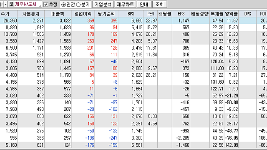Viewport: 267px width, 150px height.
Task: Select the price cell 26,350
Action: (10, 21)
